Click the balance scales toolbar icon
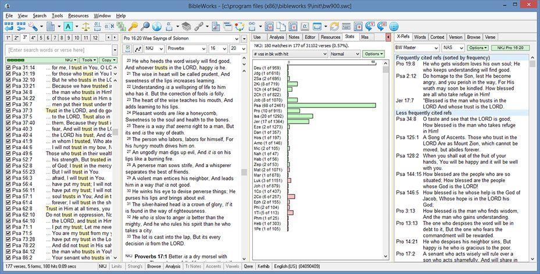Image resolution: width=540 pixels, height=274 pixels. point(86,26)
